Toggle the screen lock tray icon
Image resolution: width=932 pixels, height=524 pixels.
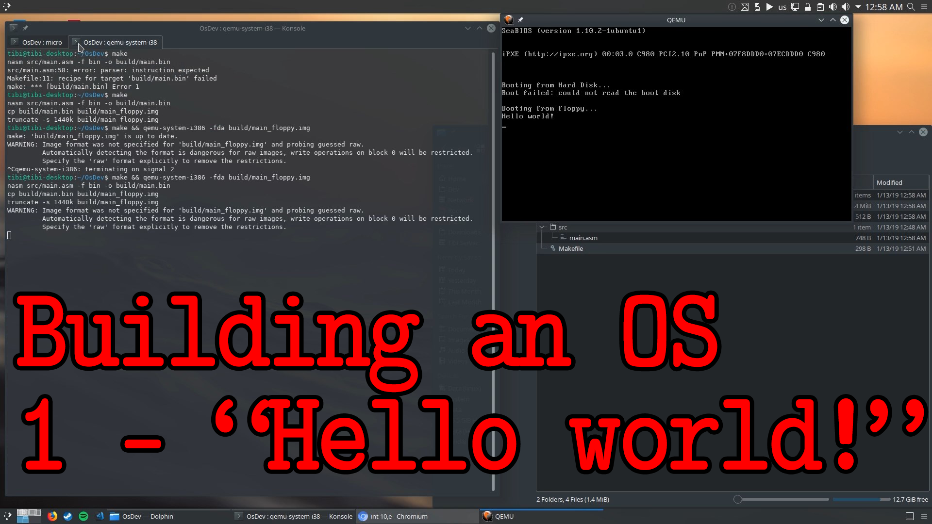(807, 7)
